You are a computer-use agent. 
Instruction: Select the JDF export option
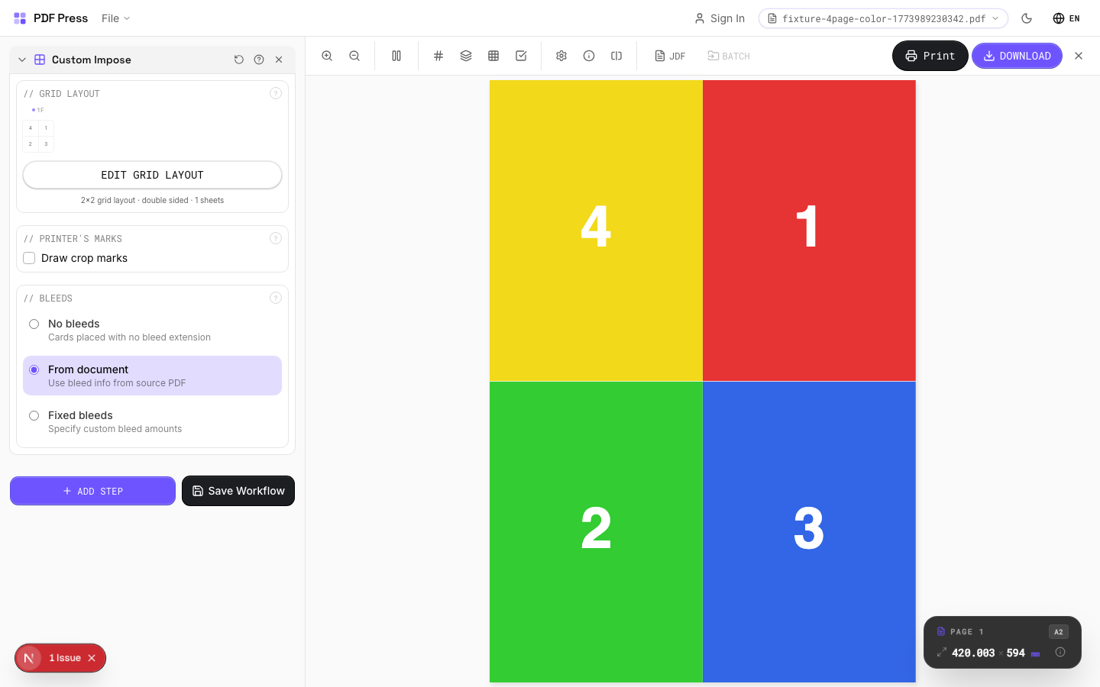pyautogui.click(x=670, y=56)
